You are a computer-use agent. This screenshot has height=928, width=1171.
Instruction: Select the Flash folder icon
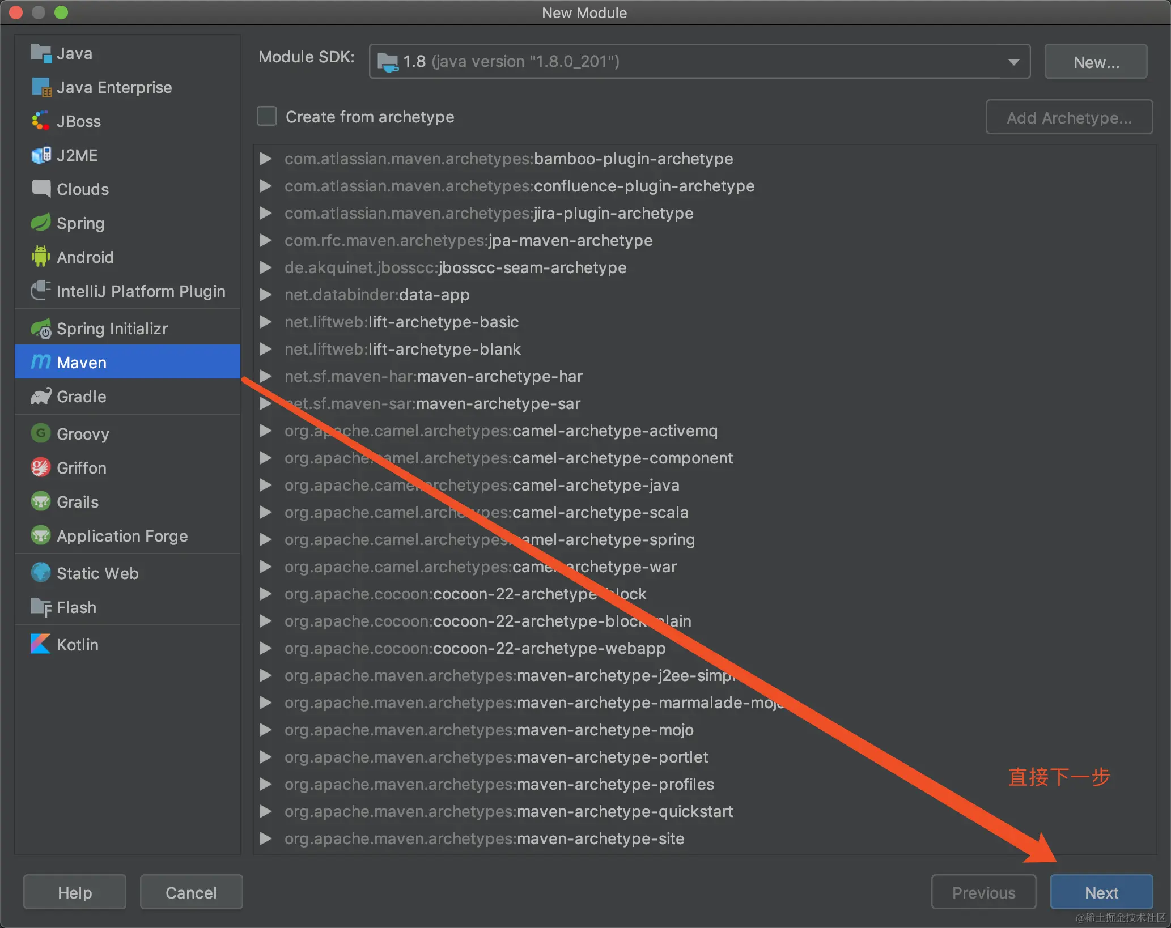(x=41, y=607)
